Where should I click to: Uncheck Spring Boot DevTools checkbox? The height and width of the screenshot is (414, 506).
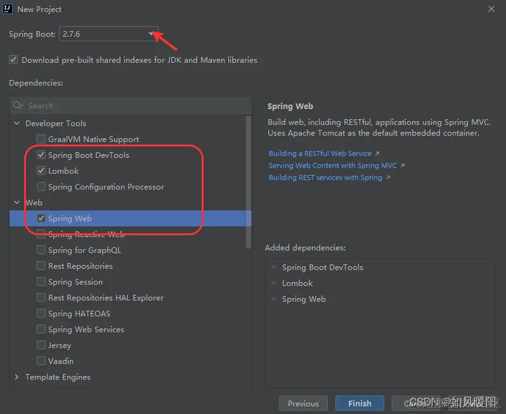click(x=41, y=155)
